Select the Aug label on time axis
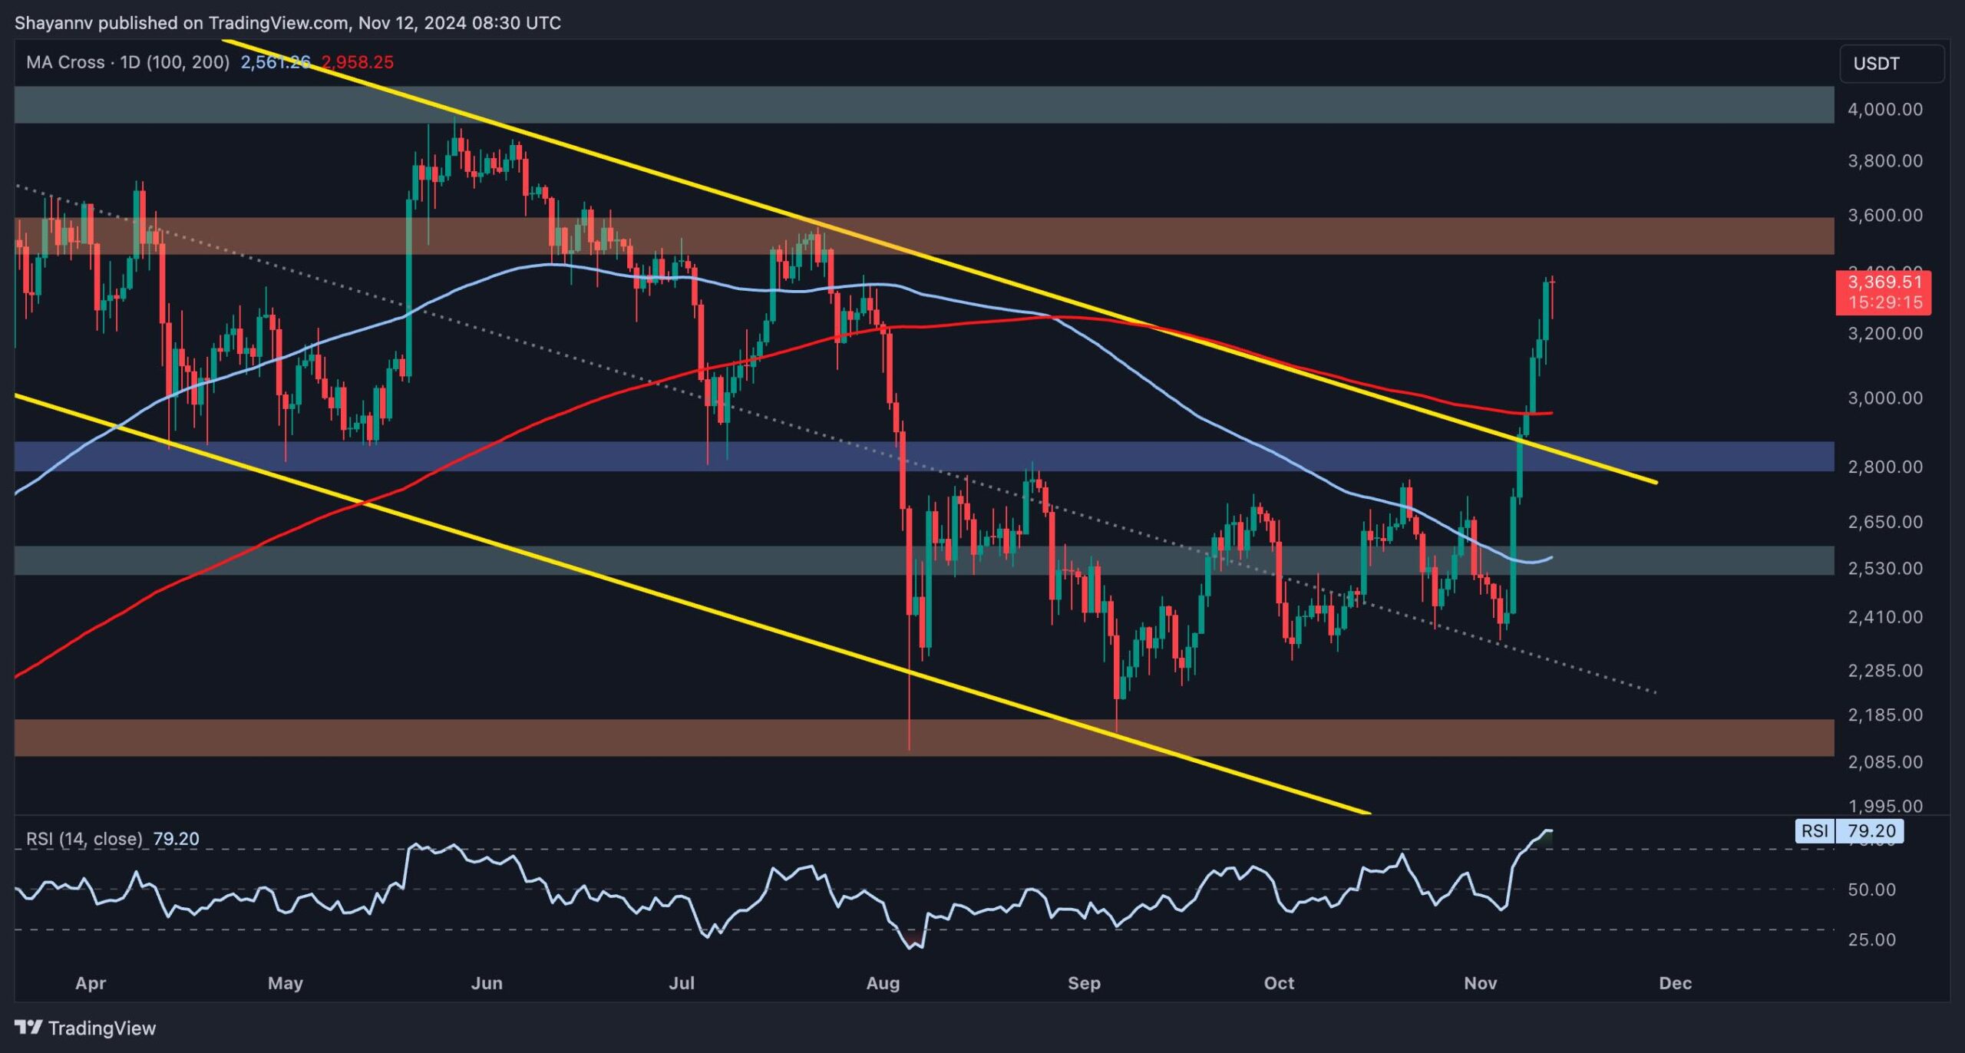Screen dimensions: 1965x1053 coord(882,983)
